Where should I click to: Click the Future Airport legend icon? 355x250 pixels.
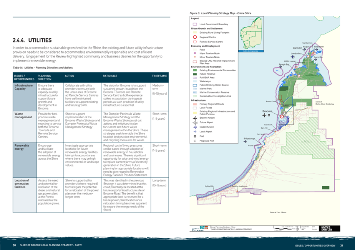[x=195, y=123]
